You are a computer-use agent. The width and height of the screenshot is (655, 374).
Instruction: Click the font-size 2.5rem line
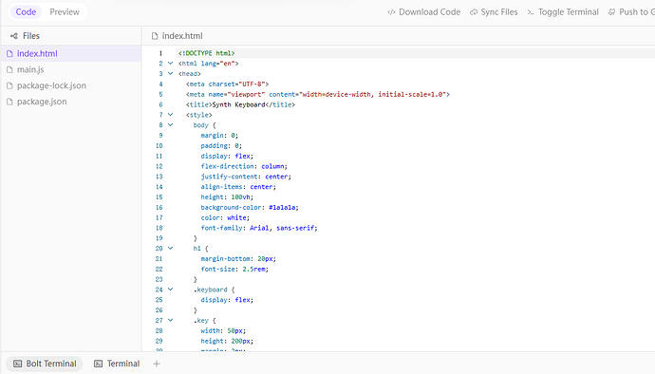pyautogui.click(x=234, y=270)
